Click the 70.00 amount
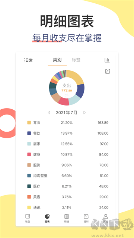The width and height of the screenshot is (134, 238). pos(104,165)
